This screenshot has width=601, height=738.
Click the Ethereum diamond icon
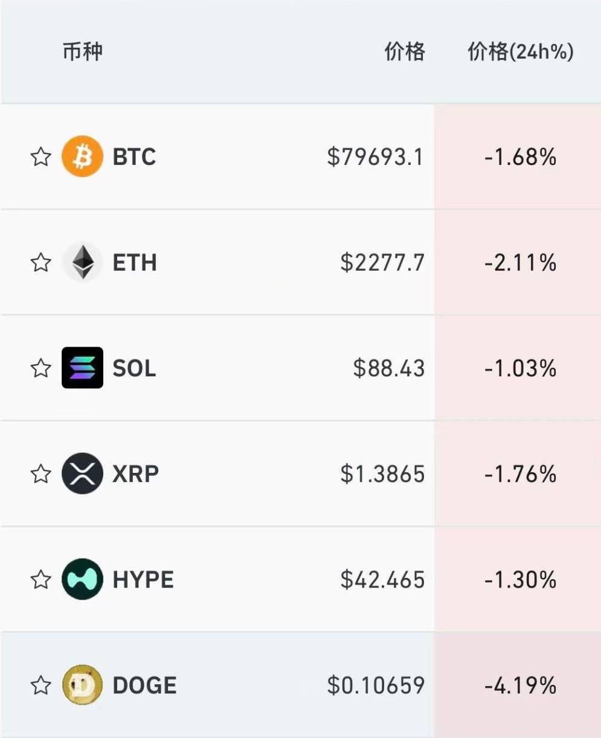point(82,263)
